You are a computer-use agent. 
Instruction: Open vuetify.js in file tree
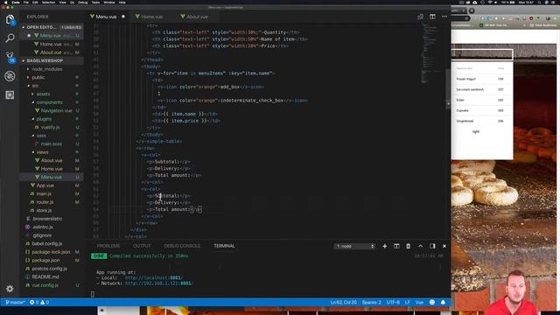click(x=50, y=127)
